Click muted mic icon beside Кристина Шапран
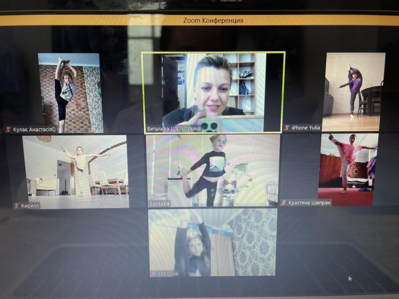 click(284, 203)
